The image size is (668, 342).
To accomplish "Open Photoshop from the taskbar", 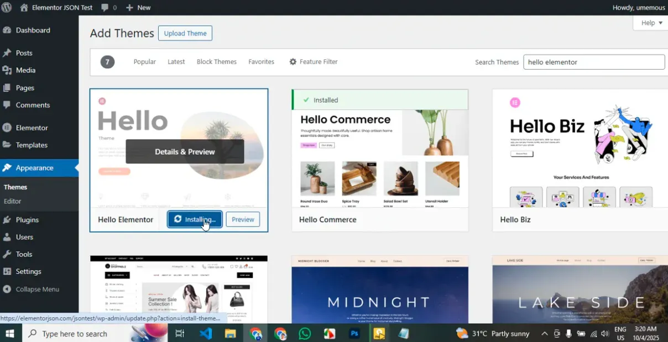I will click(x=354, y=333).
